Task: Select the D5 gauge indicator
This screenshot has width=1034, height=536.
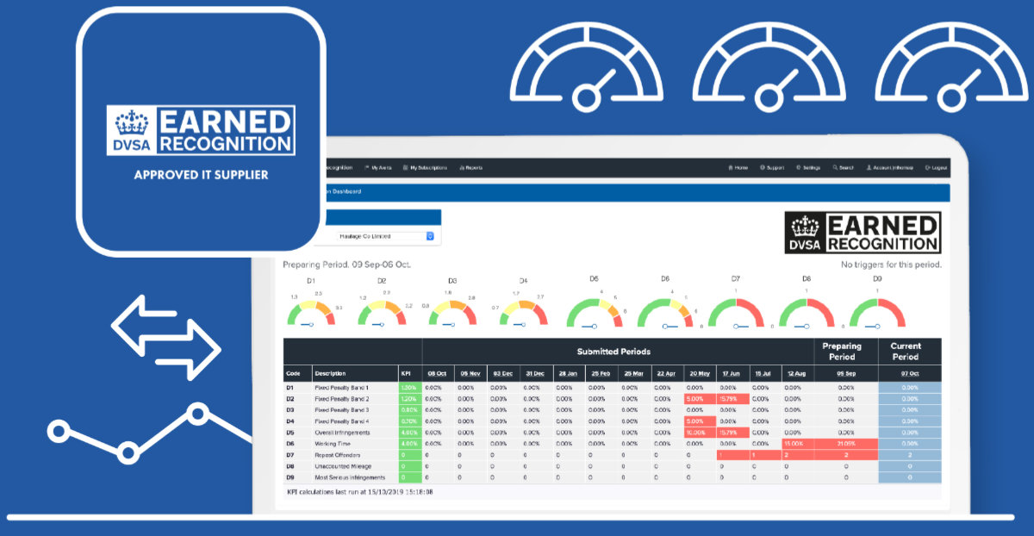Action: pos(594,312)
